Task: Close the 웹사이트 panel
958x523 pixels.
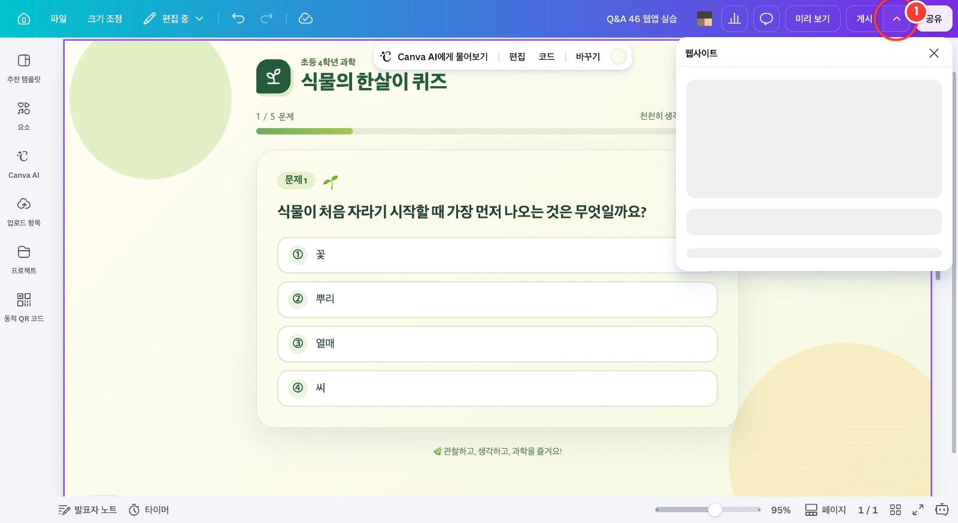Action: point(933,53)
